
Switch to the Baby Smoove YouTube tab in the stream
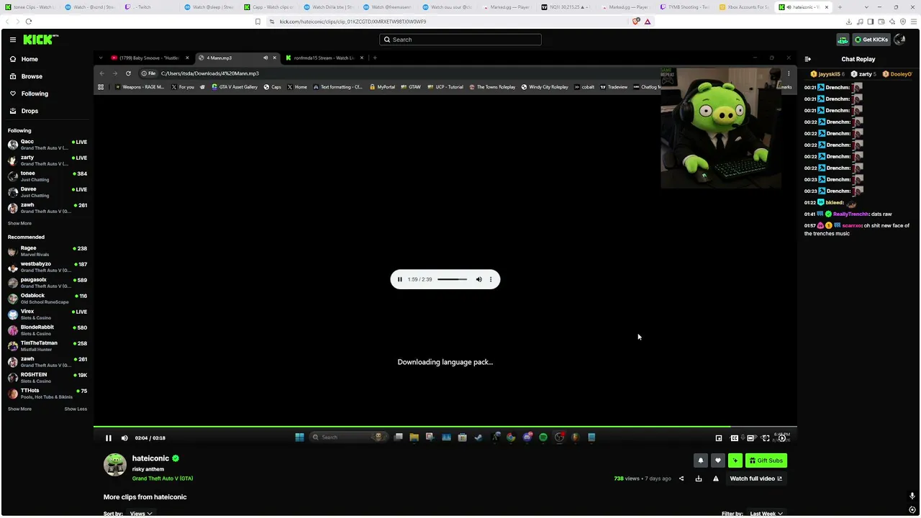click(150, 58)
